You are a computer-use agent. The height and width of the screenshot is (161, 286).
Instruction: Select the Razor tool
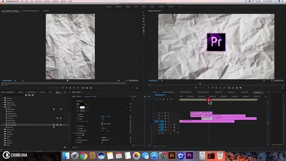144,21
